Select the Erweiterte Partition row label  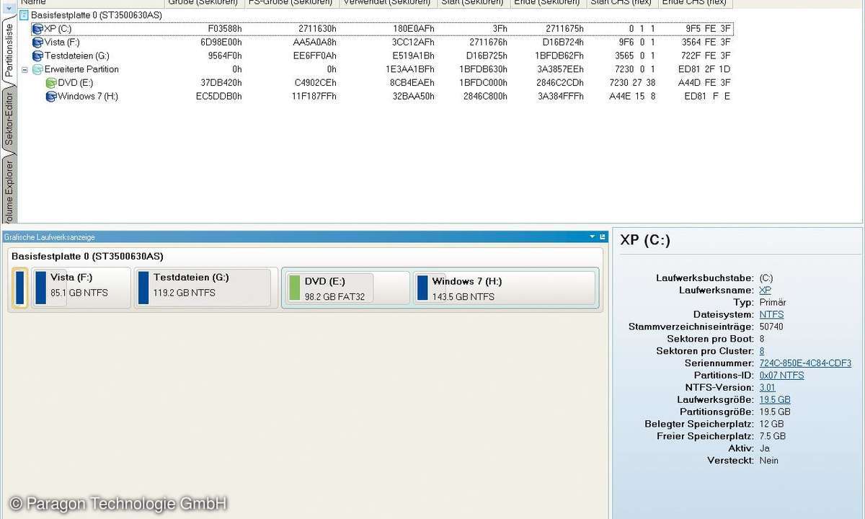(81, 69)
